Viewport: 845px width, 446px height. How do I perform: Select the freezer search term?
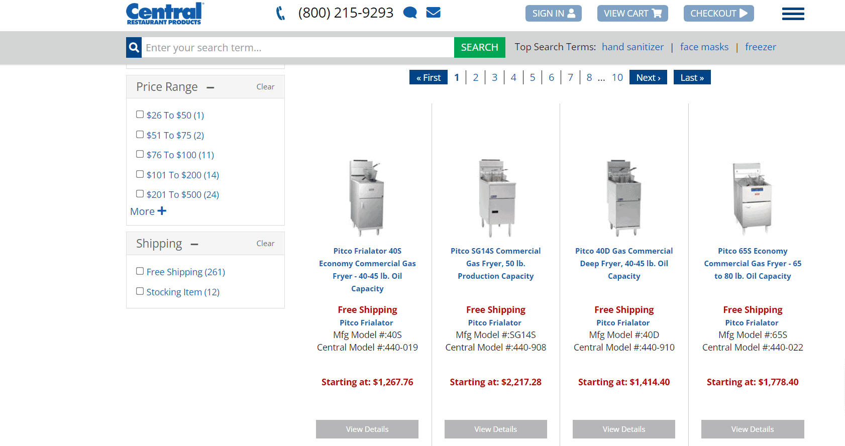click(760, 47)
